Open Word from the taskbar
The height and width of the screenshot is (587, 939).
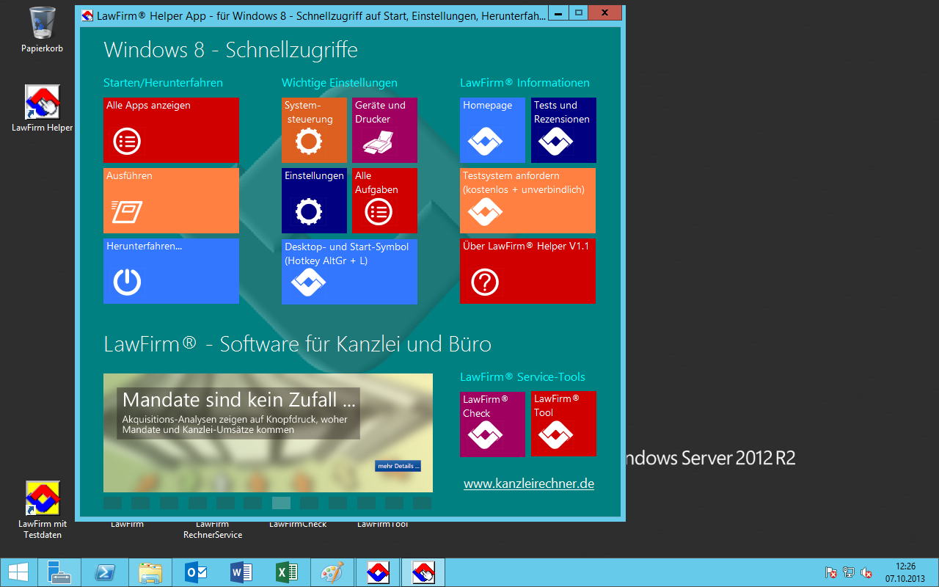[x=241, y=572]
